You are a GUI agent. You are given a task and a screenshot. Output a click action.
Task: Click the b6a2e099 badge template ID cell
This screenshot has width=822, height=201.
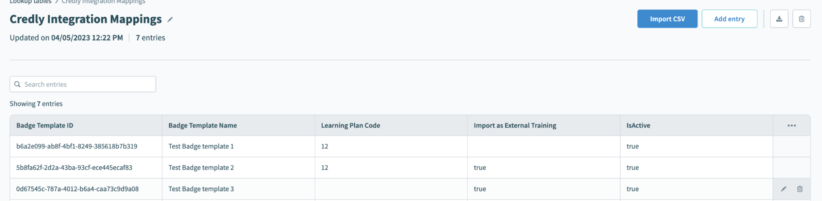point(77,146)
